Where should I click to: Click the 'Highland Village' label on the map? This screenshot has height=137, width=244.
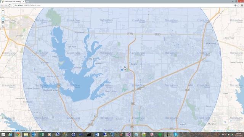coord(51,90)
